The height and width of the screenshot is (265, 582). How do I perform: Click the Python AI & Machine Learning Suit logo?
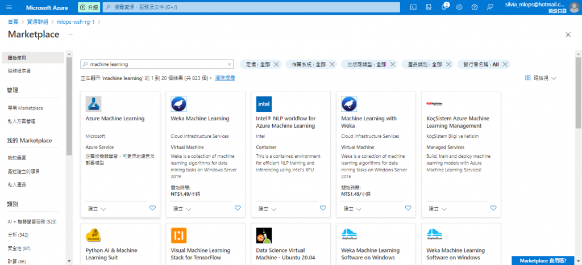click(x=94, y=235)
